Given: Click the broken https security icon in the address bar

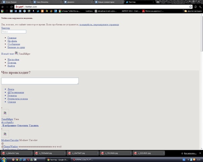Looking at the screenshot, I should pos(17,7).
